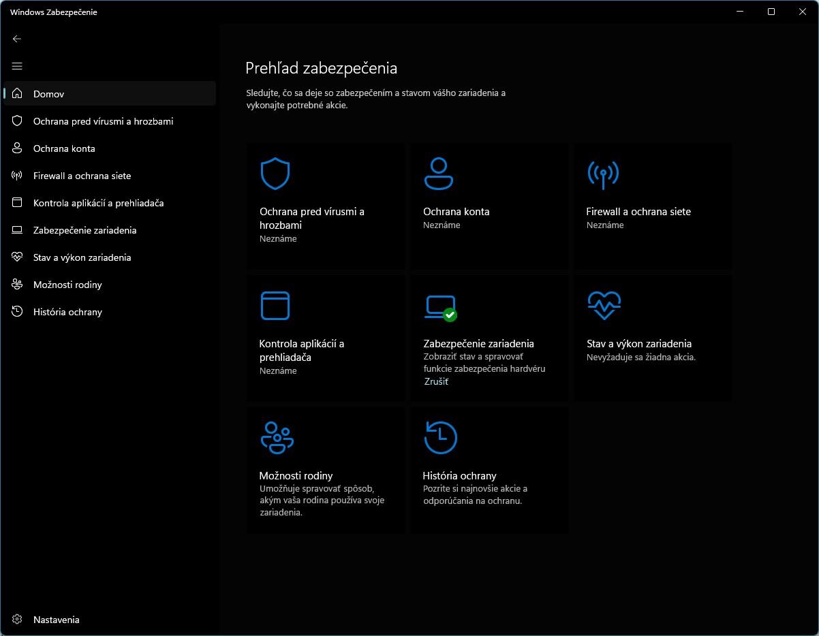Open the Možnosti rodiny tile title
Screen dimensions: 819x636
296,476
